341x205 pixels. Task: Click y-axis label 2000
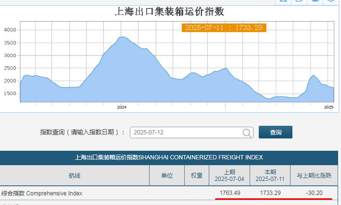coord(10,81)
